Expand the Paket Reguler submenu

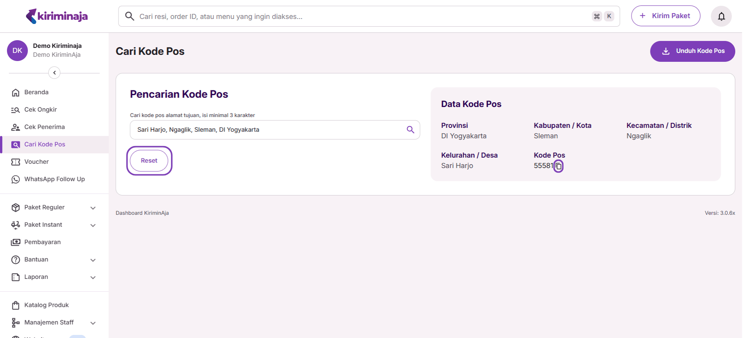click(93, 208)
